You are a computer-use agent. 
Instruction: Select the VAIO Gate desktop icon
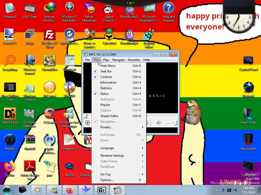tap(30, 10)
